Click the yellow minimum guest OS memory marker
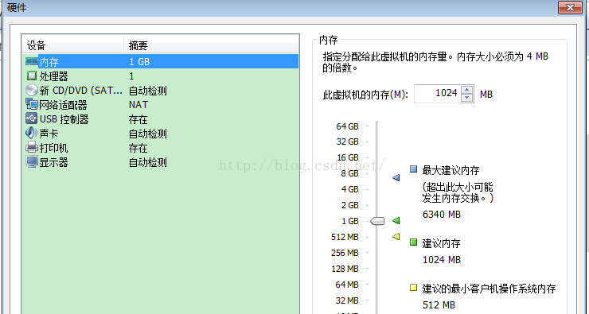The height and width of the screenshot is (314, 589). click(396, 236)
